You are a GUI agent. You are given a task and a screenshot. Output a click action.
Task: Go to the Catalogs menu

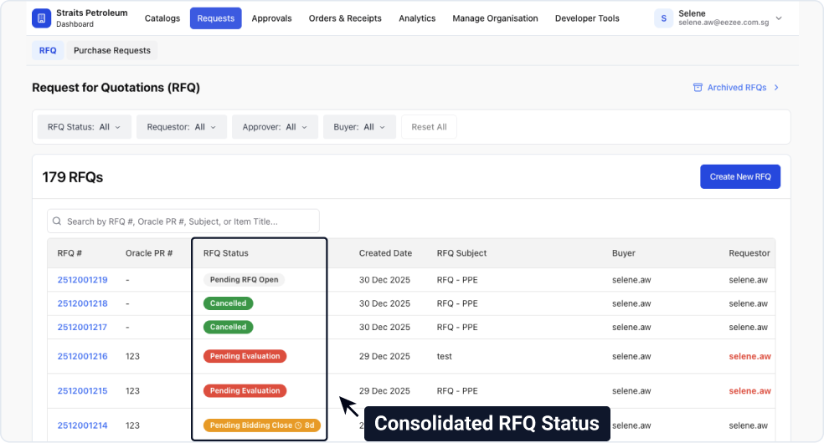coord(162,18)
